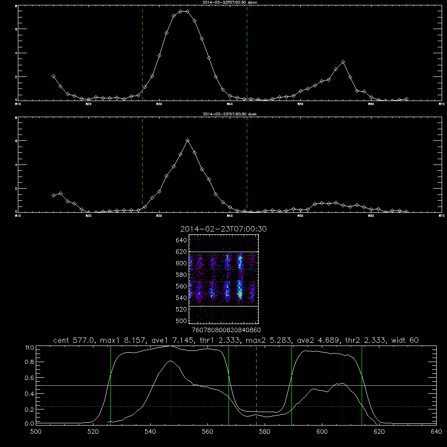Click the '560' label on spectral image y-axis
Screen dimensions: 447x447
[x=181, y=286]
